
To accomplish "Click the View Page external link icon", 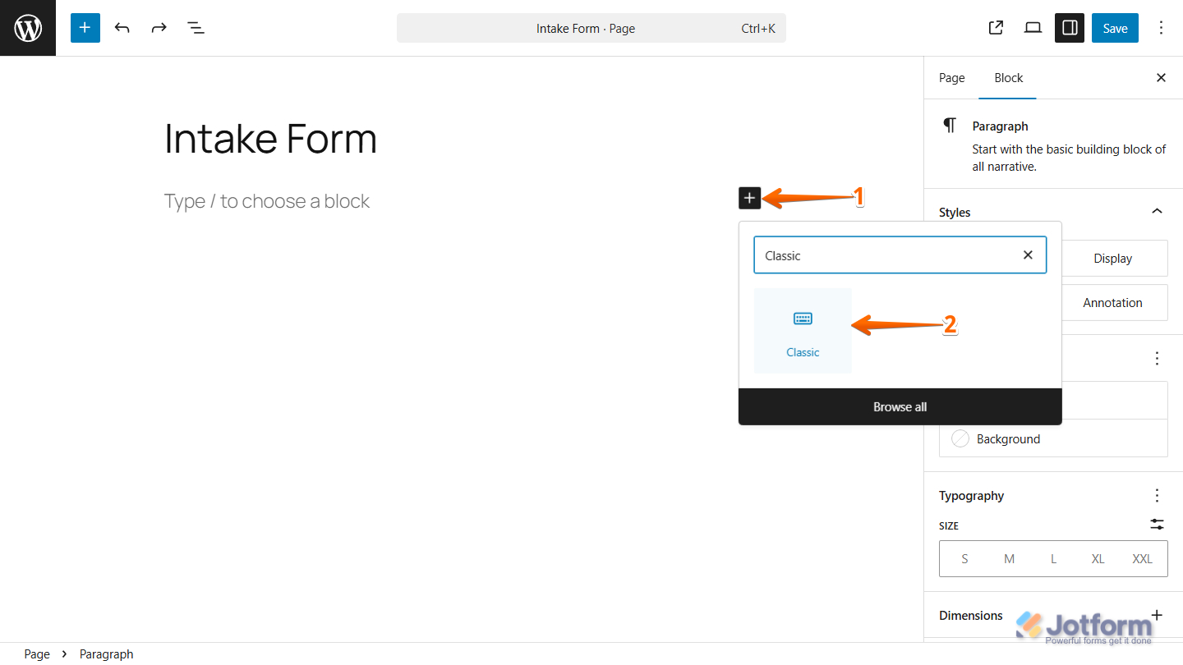I will point(995,27).
